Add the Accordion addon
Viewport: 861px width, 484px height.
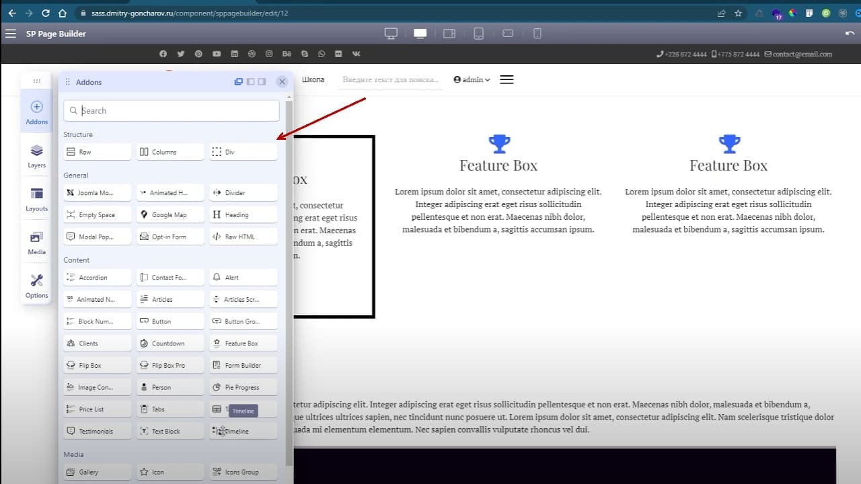pos(98,277)
